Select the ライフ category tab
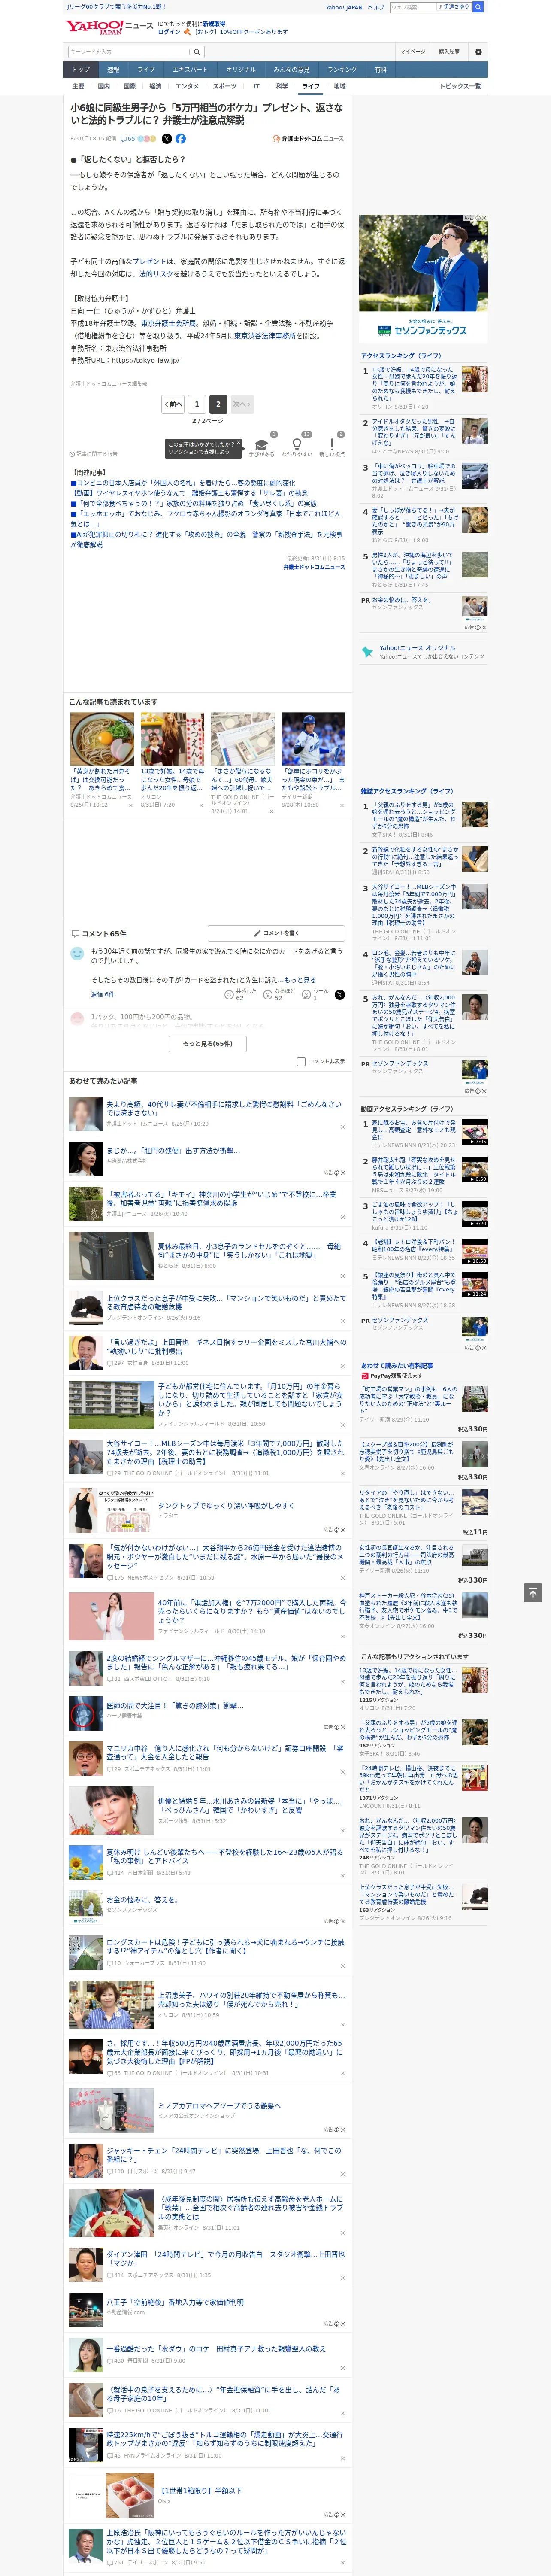551x2576 pixels. [311, 87]
